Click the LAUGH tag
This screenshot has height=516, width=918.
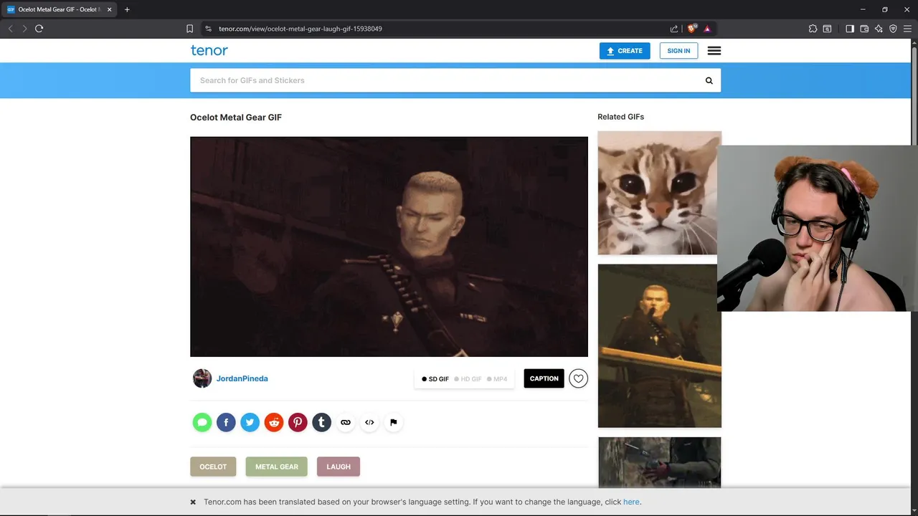click(339, 467)
